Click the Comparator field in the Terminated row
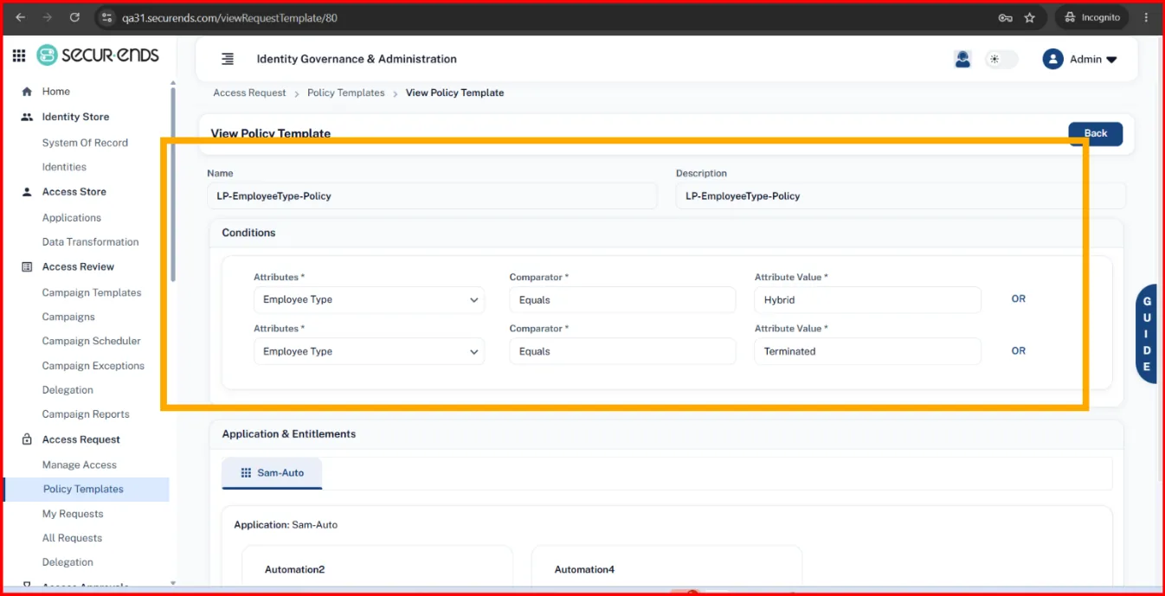This screenshot has width=1165, height=596. point(622,351)
